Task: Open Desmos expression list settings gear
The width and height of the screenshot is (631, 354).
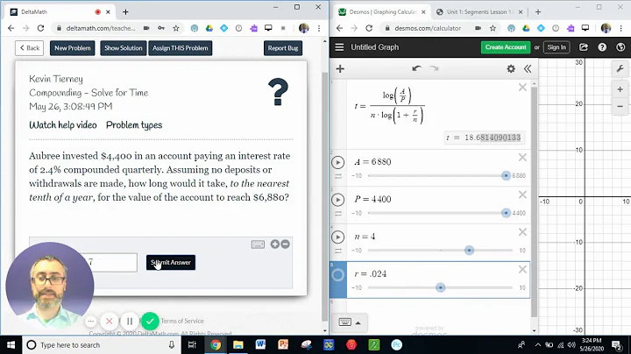Action: (511, 69)
